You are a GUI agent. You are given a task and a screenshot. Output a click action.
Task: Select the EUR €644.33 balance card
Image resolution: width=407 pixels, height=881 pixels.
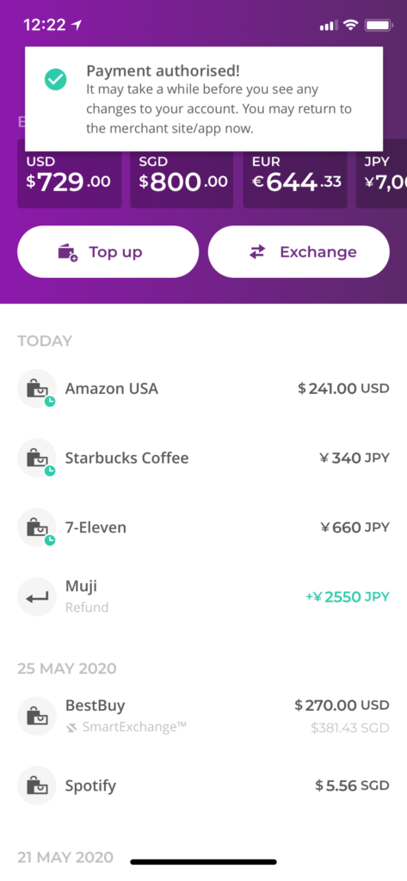coord(295,174)
